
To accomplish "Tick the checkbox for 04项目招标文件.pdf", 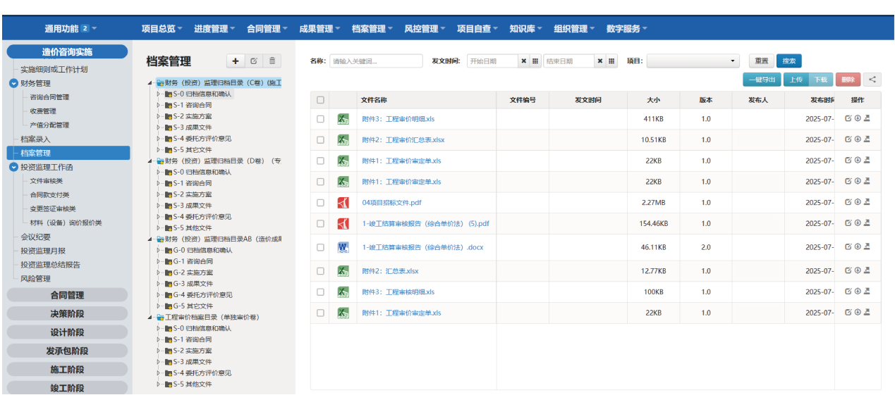I will 320,203.
